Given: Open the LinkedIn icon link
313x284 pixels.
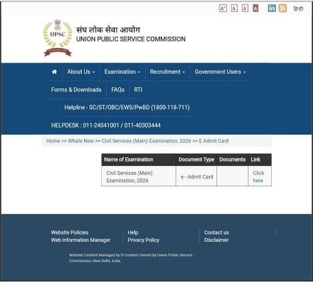Looking at the screenshot, I should (x=272, y=8).
